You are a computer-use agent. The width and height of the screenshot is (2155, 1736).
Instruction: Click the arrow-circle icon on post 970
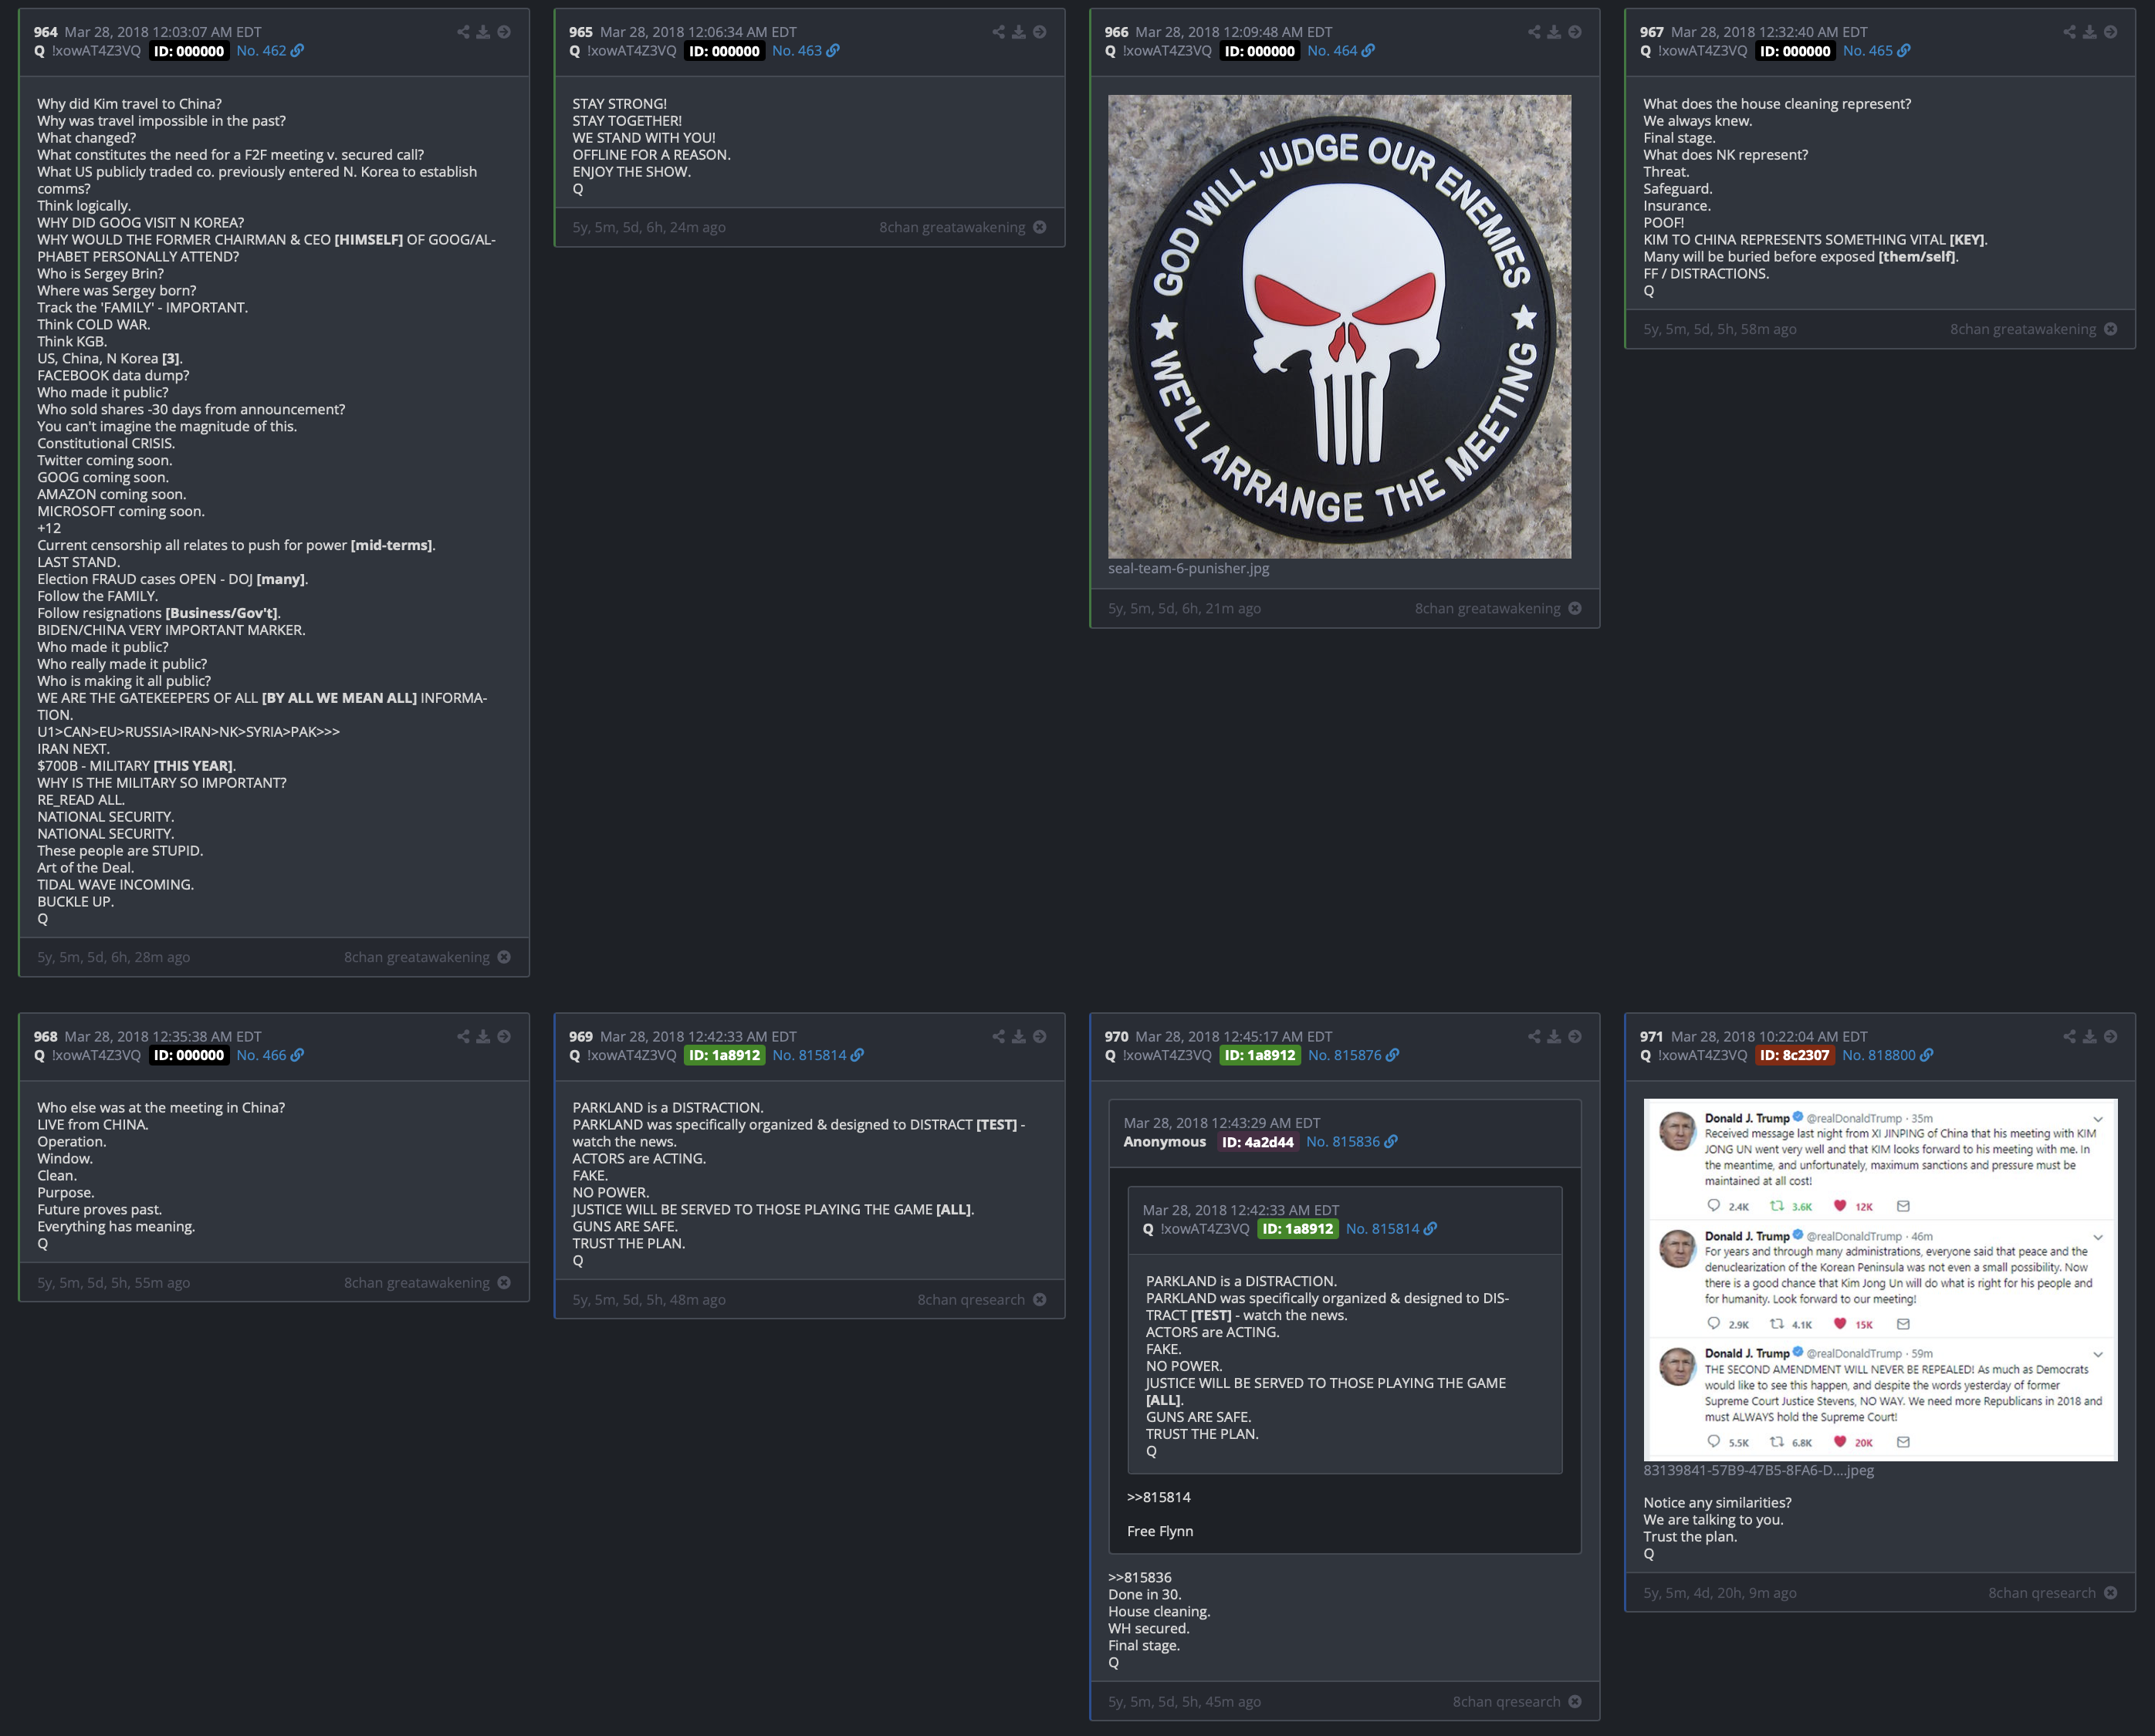(1575, 1036)
